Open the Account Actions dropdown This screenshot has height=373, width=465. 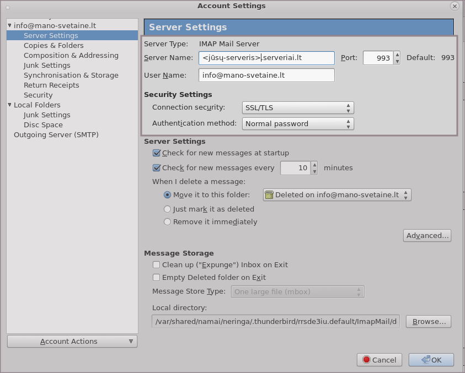72,342
